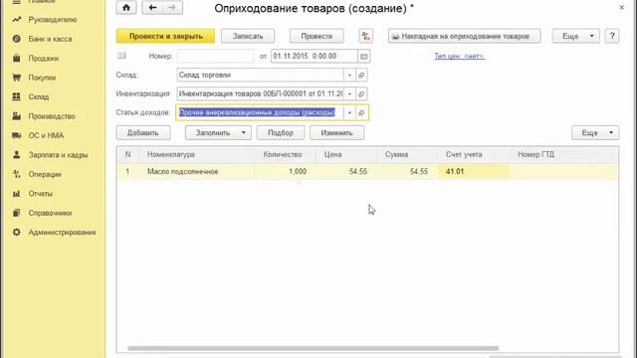The image size is (637, 358).
Task: Open Покупки section in sidebar
Action: coord(42,78)
